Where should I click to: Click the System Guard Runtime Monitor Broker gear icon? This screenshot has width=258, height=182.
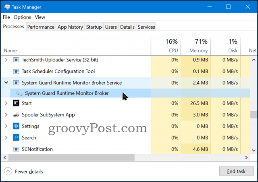pyautogui.click(x=19, y=93)
